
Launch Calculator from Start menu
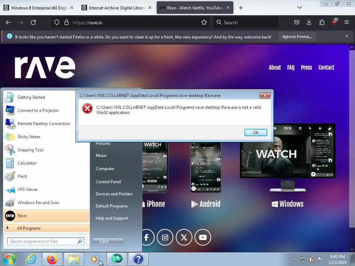46,163
